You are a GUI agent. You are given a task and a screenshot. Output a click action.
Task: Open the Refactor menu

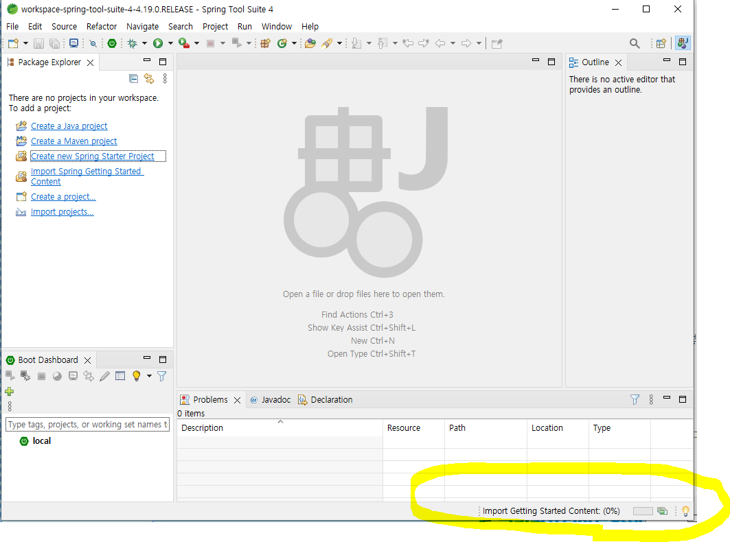(102, 27)
